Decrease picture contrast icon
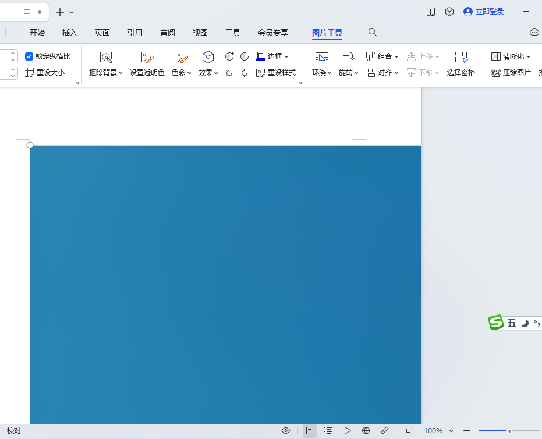The height and width of the screenshot is (439, 542). tap(245, 56)
